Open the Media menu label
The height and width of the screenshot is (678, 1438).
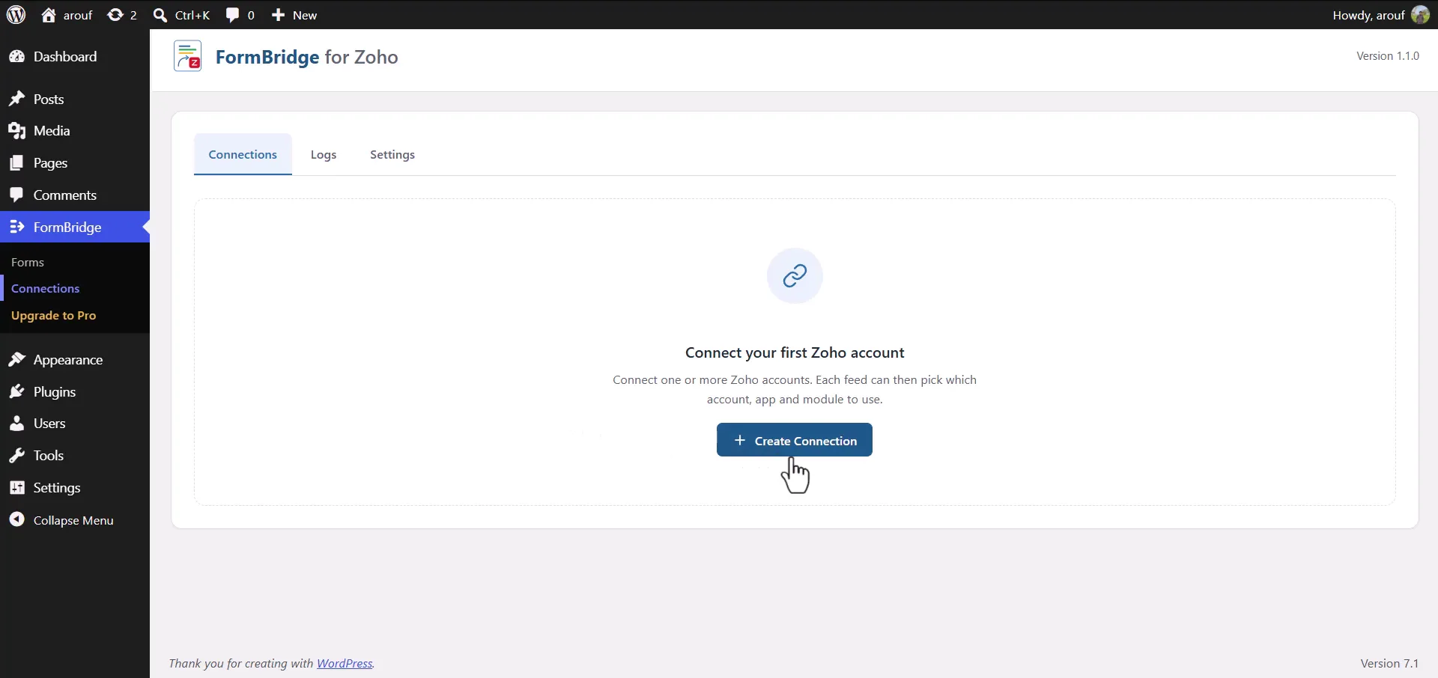pyautogui.click(x=52, y=131)
